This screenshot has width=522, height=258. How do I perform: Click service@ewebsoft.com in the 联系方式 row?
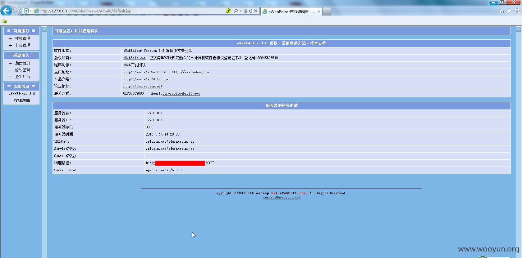pos(181,94)
